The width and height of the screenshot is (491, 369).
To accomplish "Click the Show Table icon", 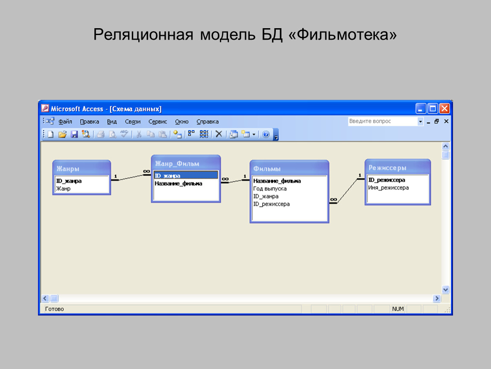I will pos(178,135).
